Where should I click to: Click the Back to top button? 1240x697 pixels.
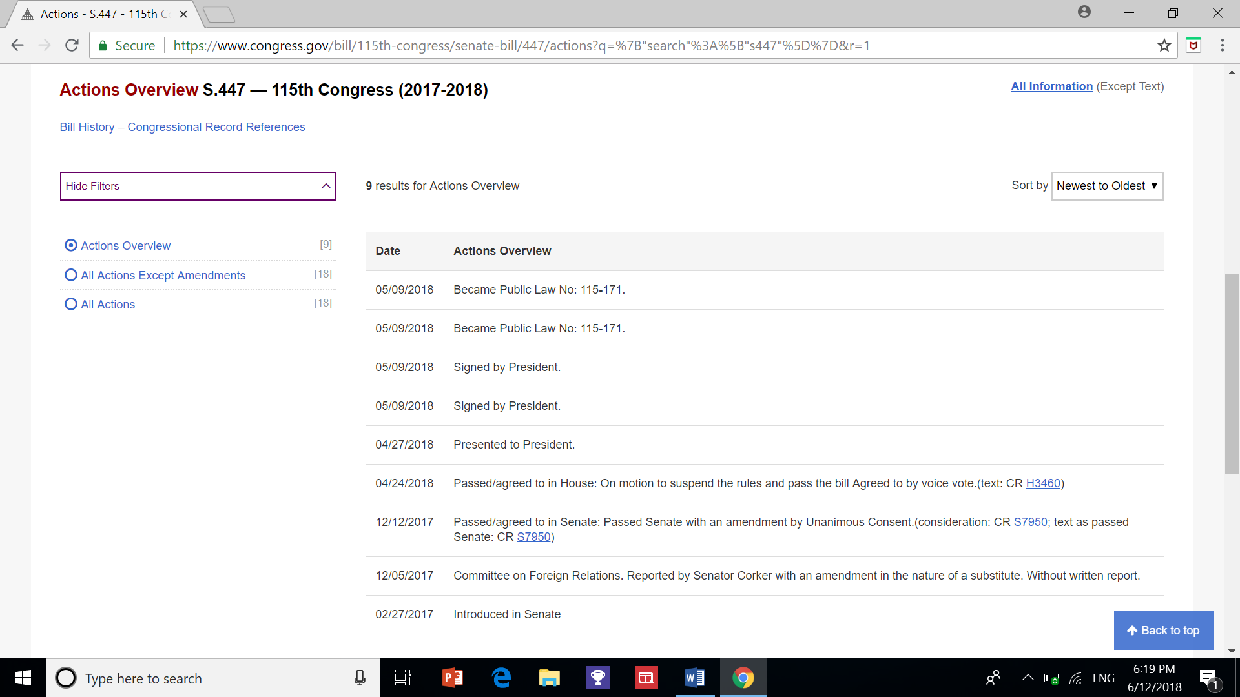[x=1164, y=631]
